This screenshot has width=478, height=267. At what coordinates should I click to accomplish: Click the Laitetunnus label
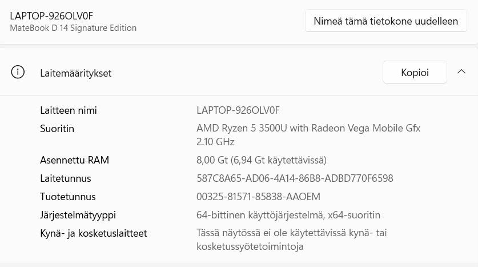click(65, 178)
